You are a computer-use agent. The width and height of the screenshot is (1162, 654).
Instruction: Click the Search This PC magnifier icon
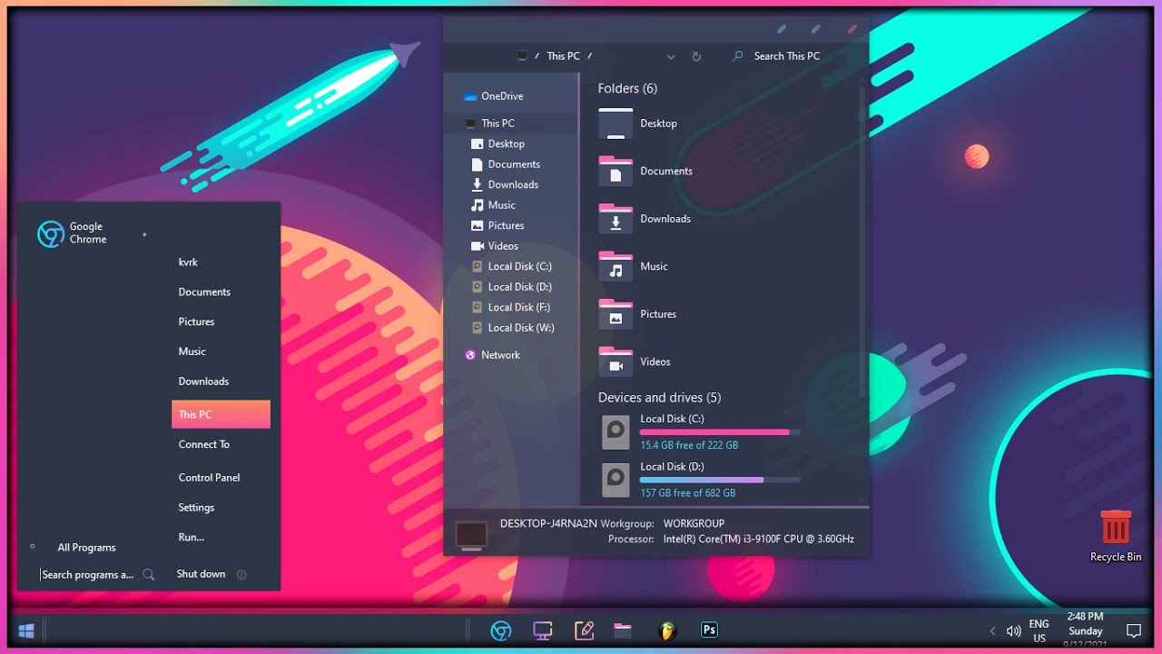[737, 56]
